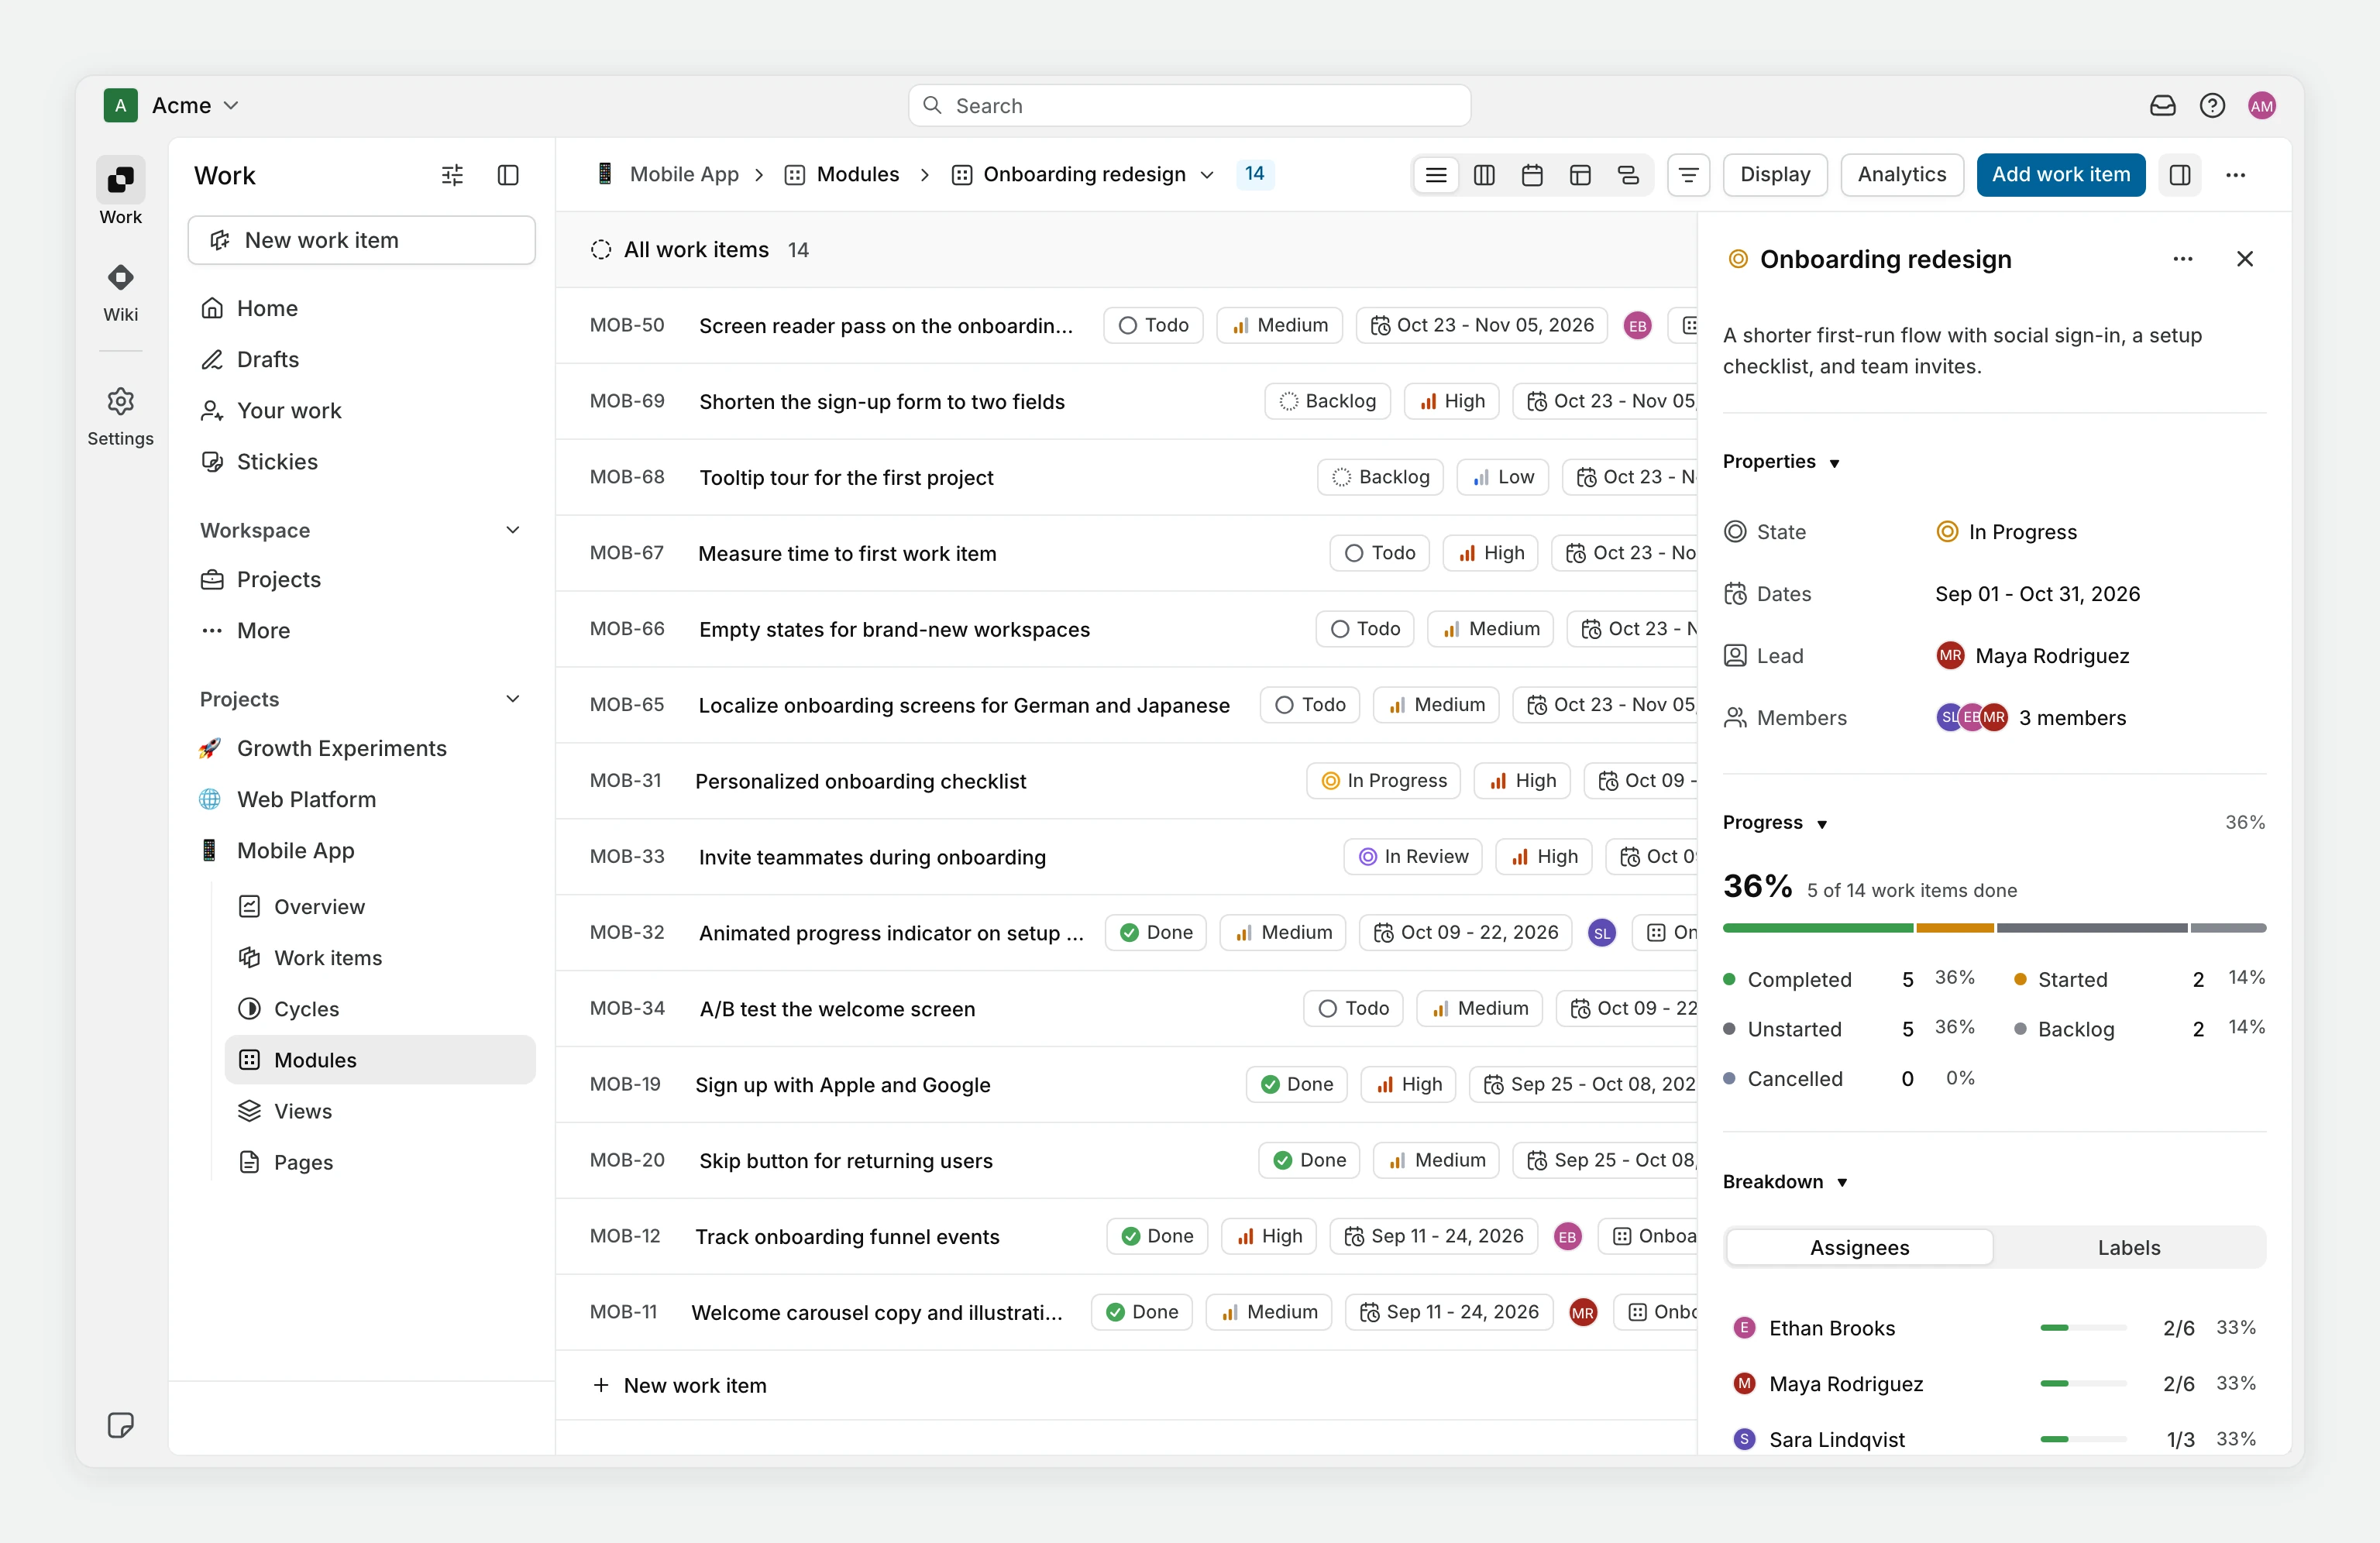This screenshot has height=1543, width=2380.
Task: Switch to spreadsheet layout view
Action: click(1580, 175)
